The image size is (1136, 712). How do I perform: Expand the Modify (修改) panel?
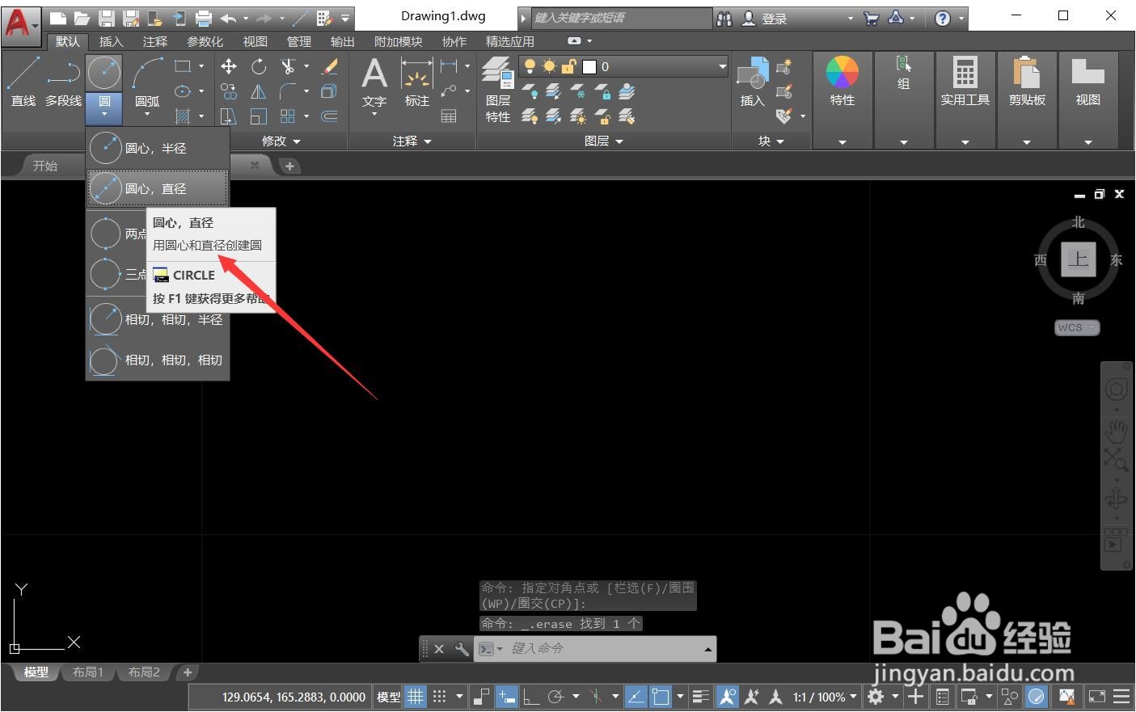(x=281, y=141)
